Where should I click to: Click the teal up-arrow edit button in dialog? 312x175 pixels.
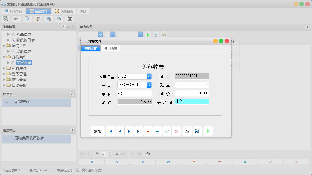pyautogui.click(x=157, y=131)
